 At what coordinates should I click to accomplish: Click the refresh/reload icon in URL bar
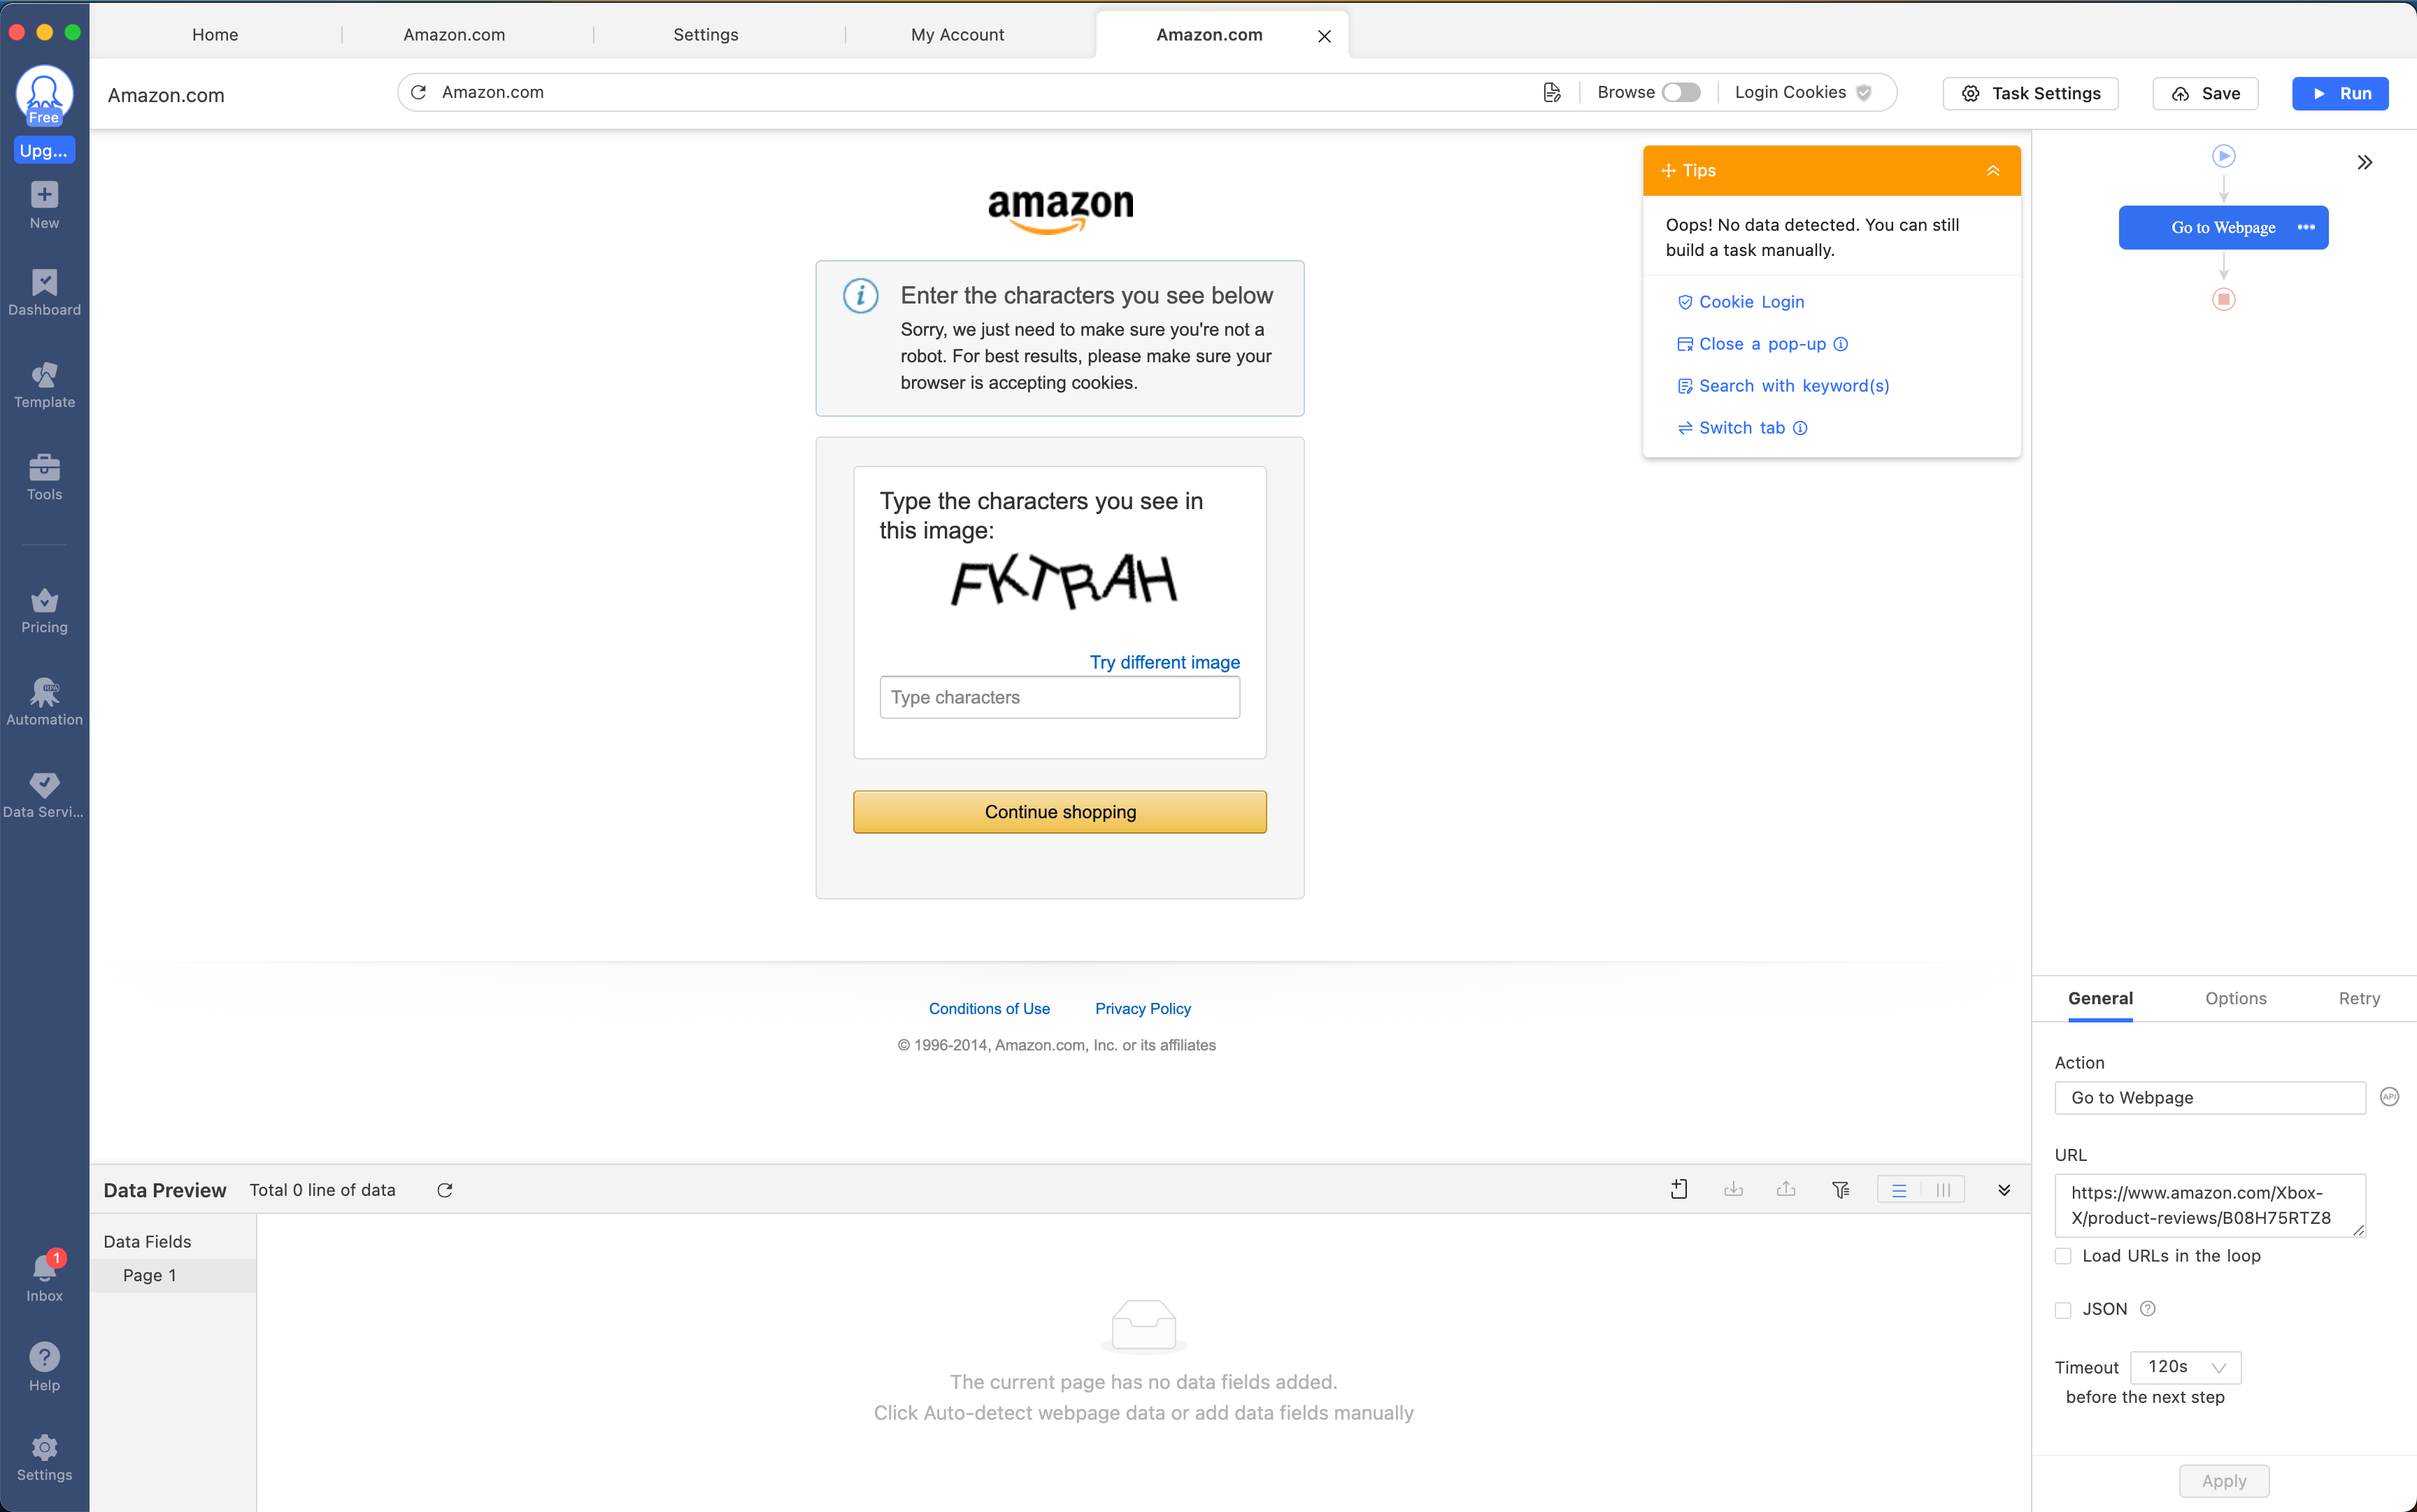(420, 91)
